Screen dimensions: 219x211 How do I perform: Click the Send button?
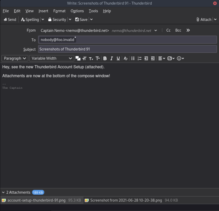click(x=10, y=19)
